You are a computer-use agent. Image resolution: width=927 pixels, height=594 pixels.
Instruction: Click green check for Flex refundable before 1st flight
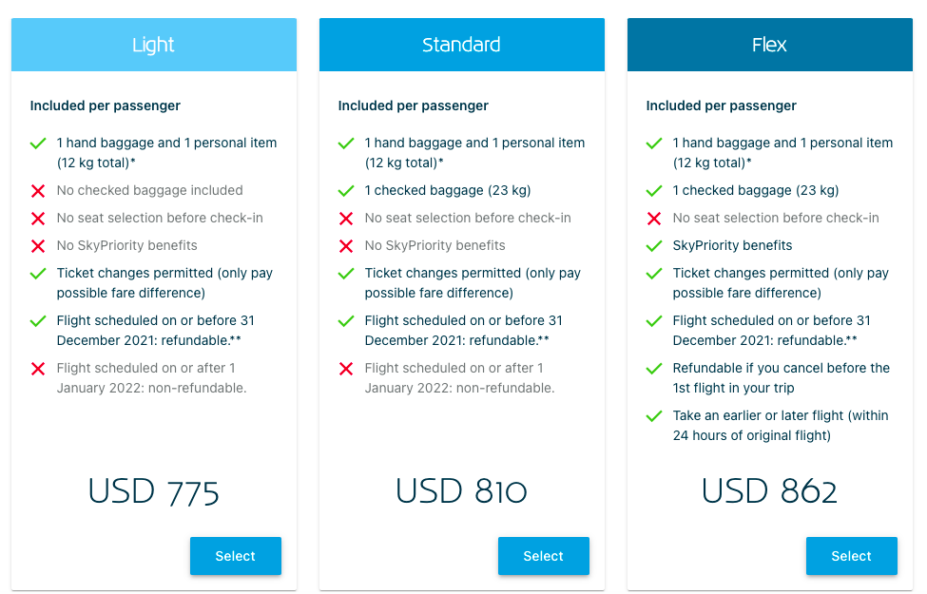tap(654, 369)
